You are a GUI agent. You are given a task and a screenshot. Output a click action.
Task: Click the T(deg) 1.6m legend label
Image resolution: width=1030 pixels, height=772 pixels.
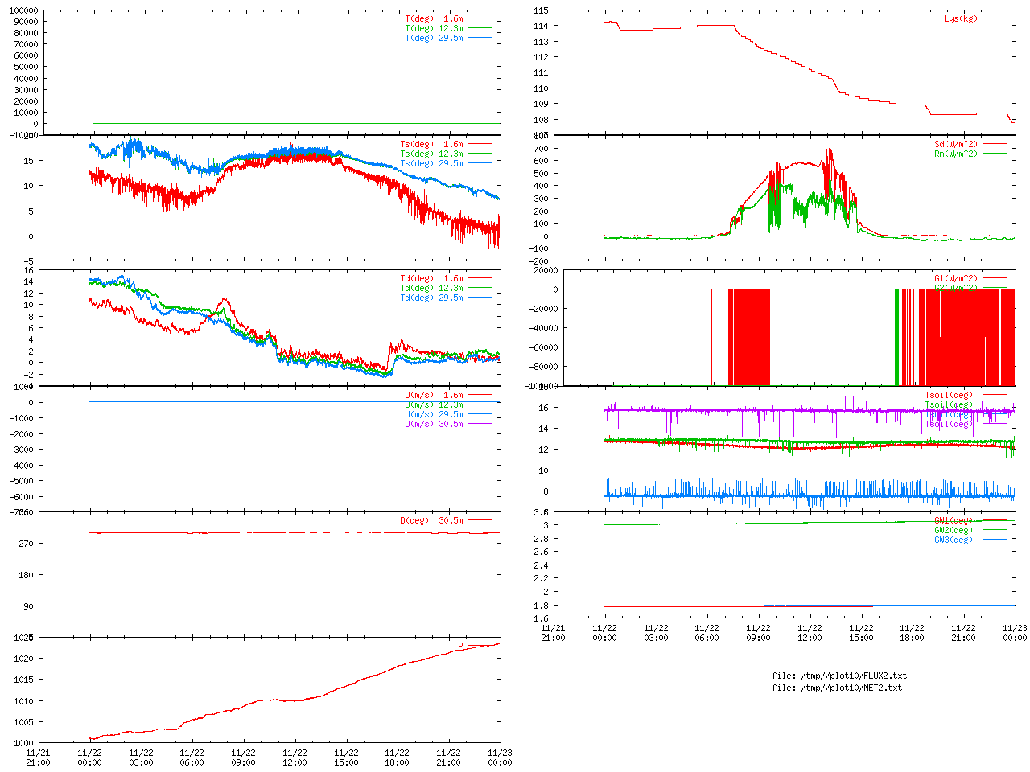coord(434,18)
